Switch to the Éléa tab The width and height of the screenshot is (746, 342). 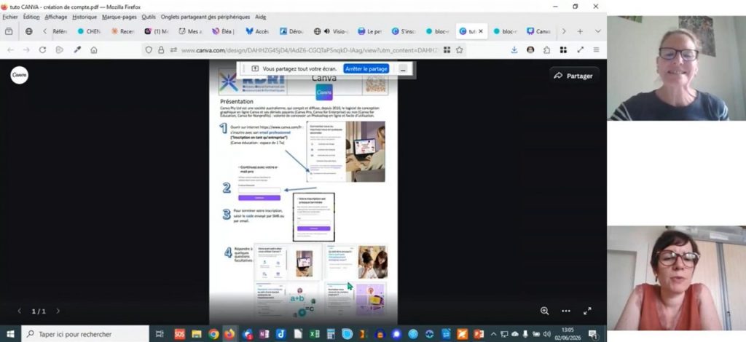point(223,31)
